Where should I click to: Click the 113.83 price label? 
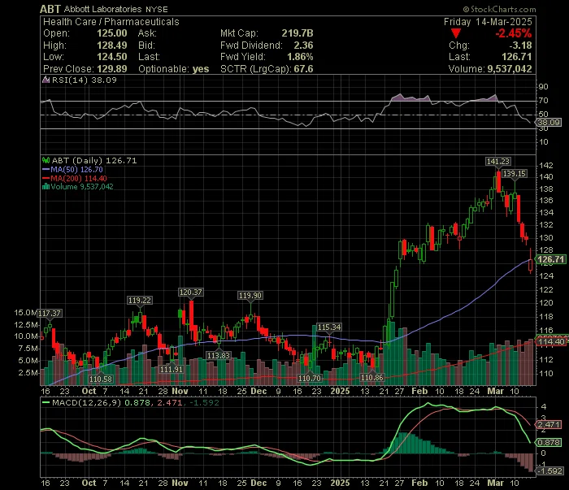point(219,355)
